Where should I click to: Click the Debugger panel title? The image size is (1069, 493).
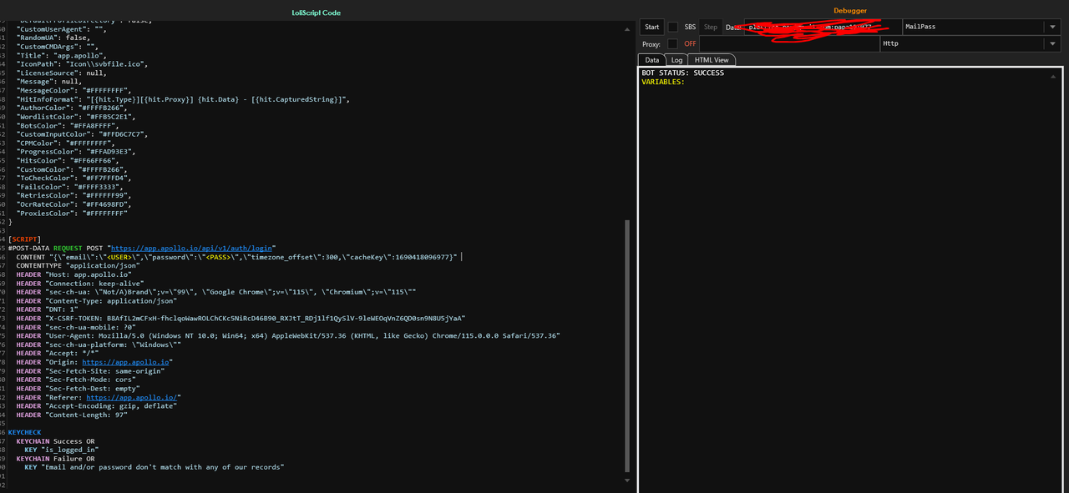point(850,11)
